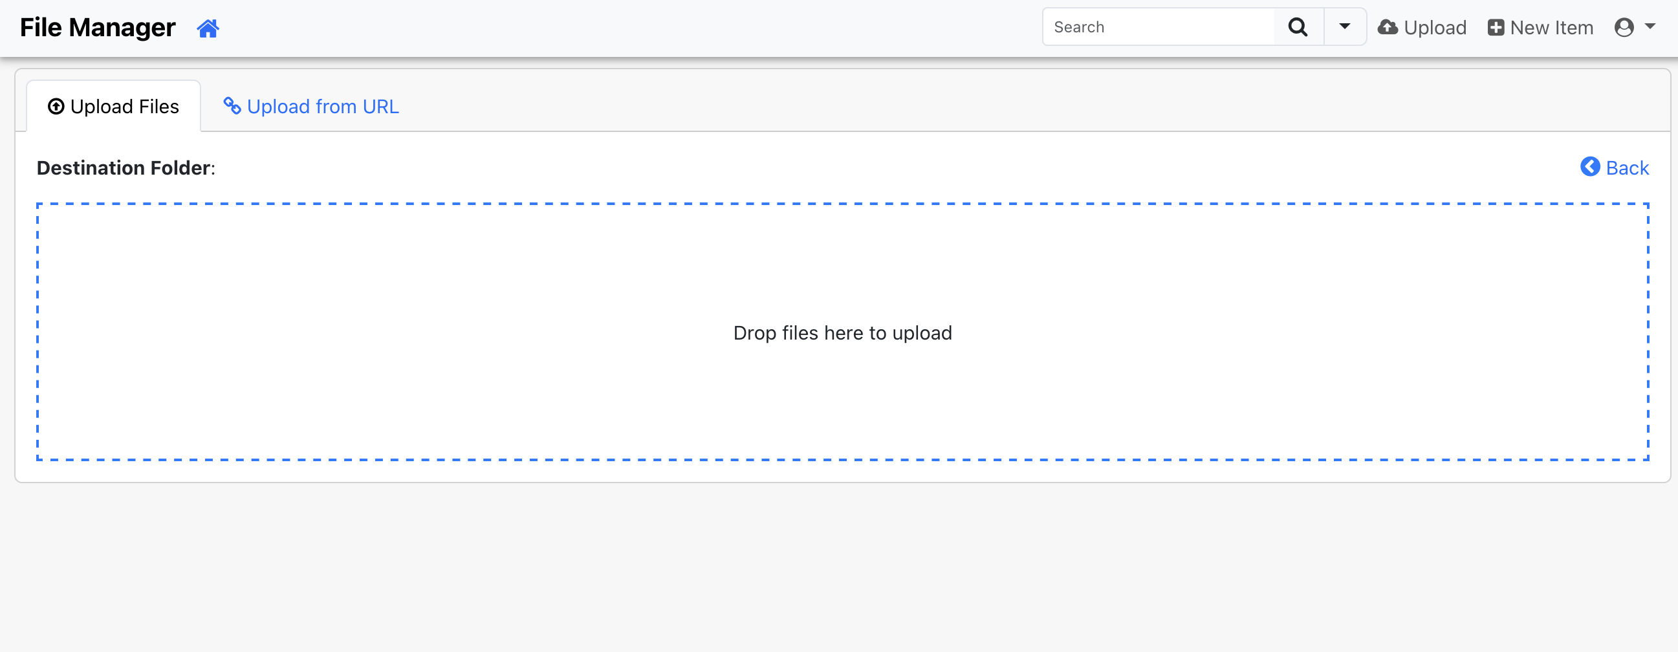1678x652 pixels.
Task: Click the cloud upload icon in header
Action: tap(1388, 27)
